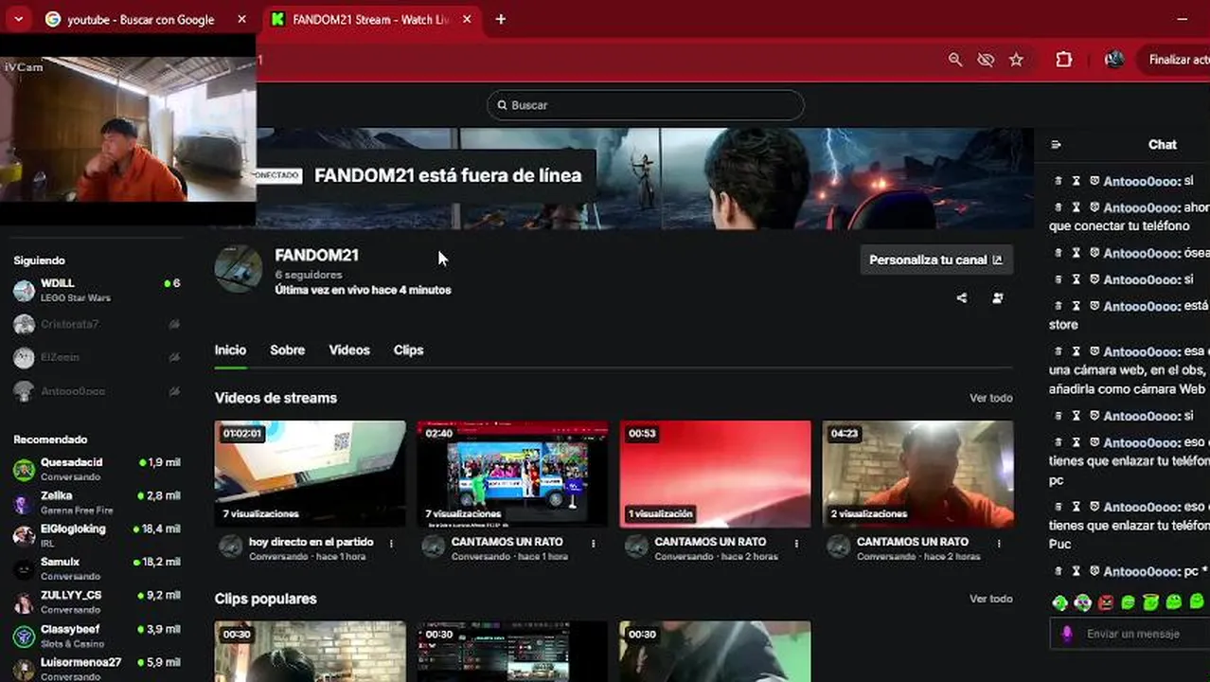Open Cristorata7 channel in Siguiendo list
The image size is (1210, 682).
tap(97, 324)
